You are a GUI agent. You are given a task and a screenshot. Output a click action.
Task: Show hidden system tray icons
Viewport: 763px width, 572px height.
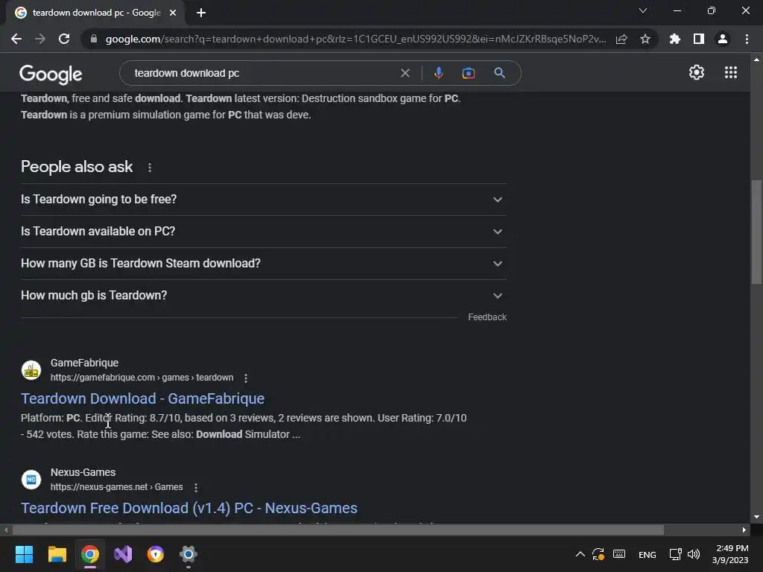coord(580,554)
